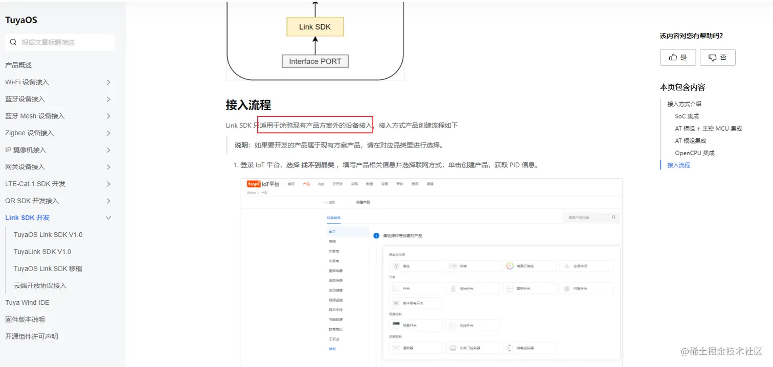The width and height of the screenshot is (773, 367).
Task: Click the Link SDK diagram box
Action: [315, 27]
